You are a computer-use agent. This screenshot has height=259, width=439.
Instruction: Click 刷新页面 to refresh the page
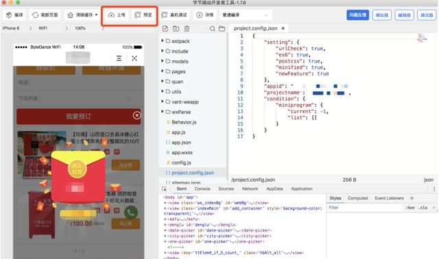pos(45,15)
